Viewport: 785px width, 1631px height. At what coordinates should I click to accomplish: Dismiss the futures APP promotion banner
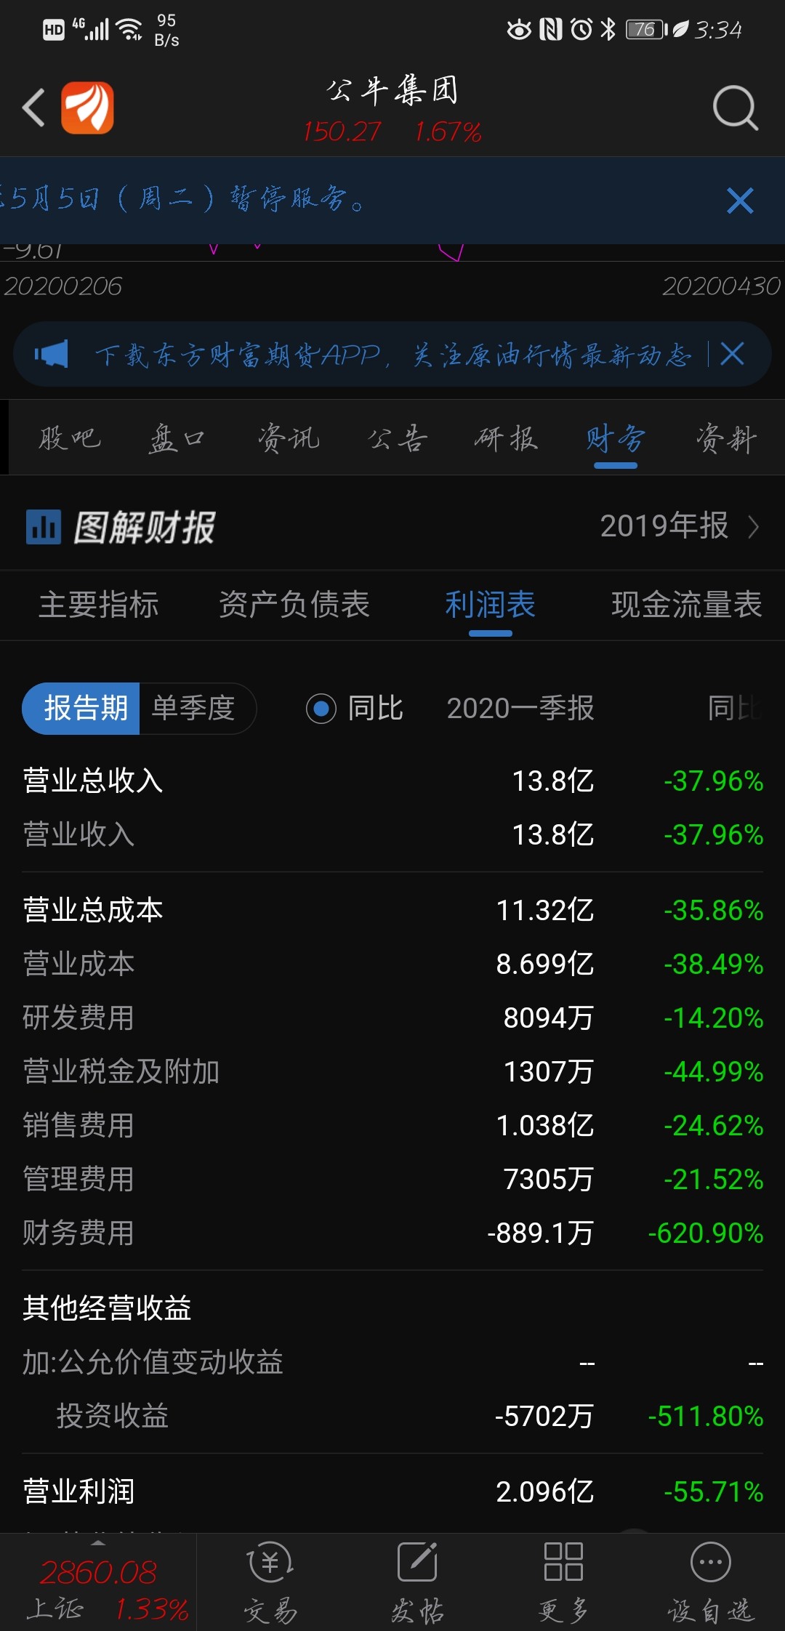[732, 354]
